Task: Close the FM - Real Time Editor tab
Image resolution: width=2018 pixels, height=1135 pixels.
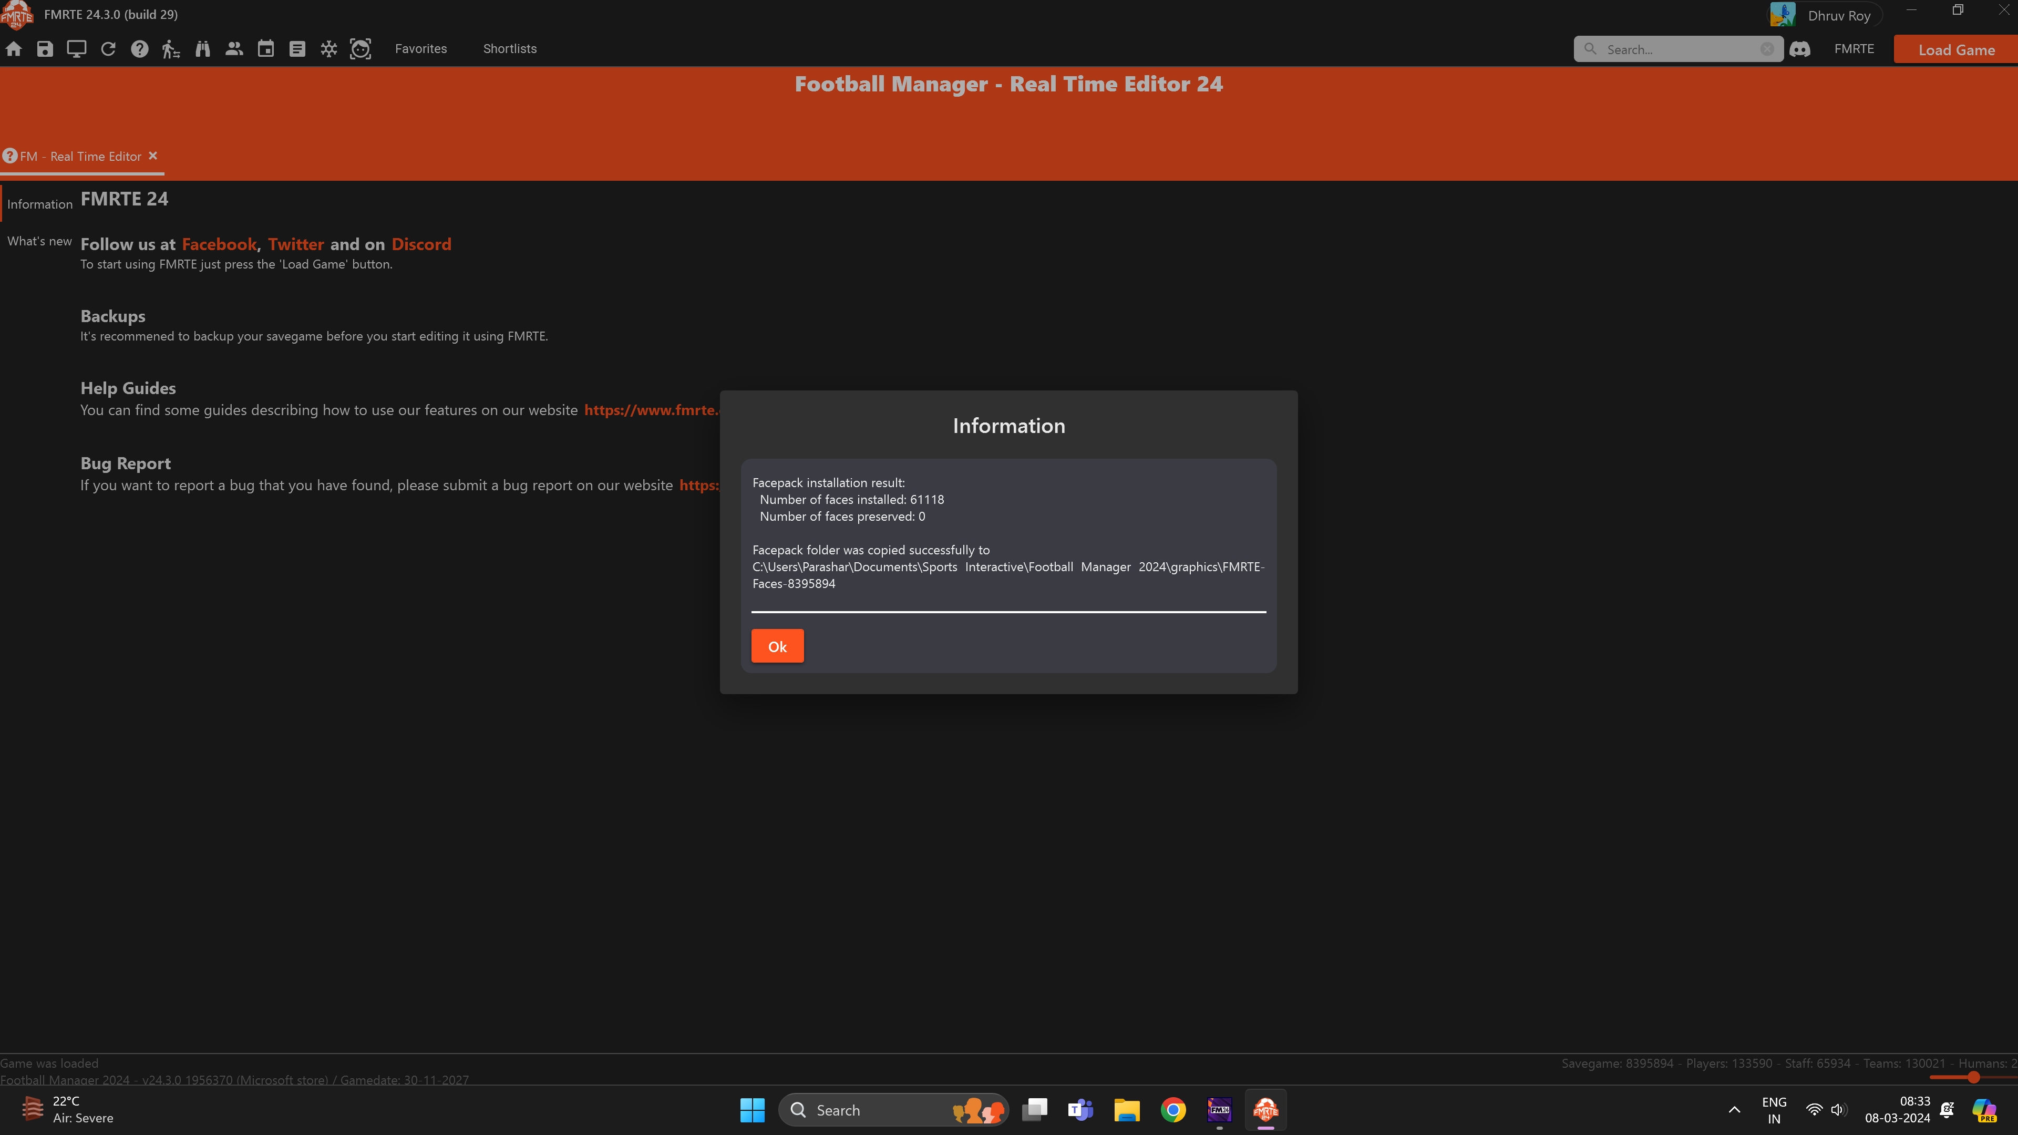Action: [153, 156]
